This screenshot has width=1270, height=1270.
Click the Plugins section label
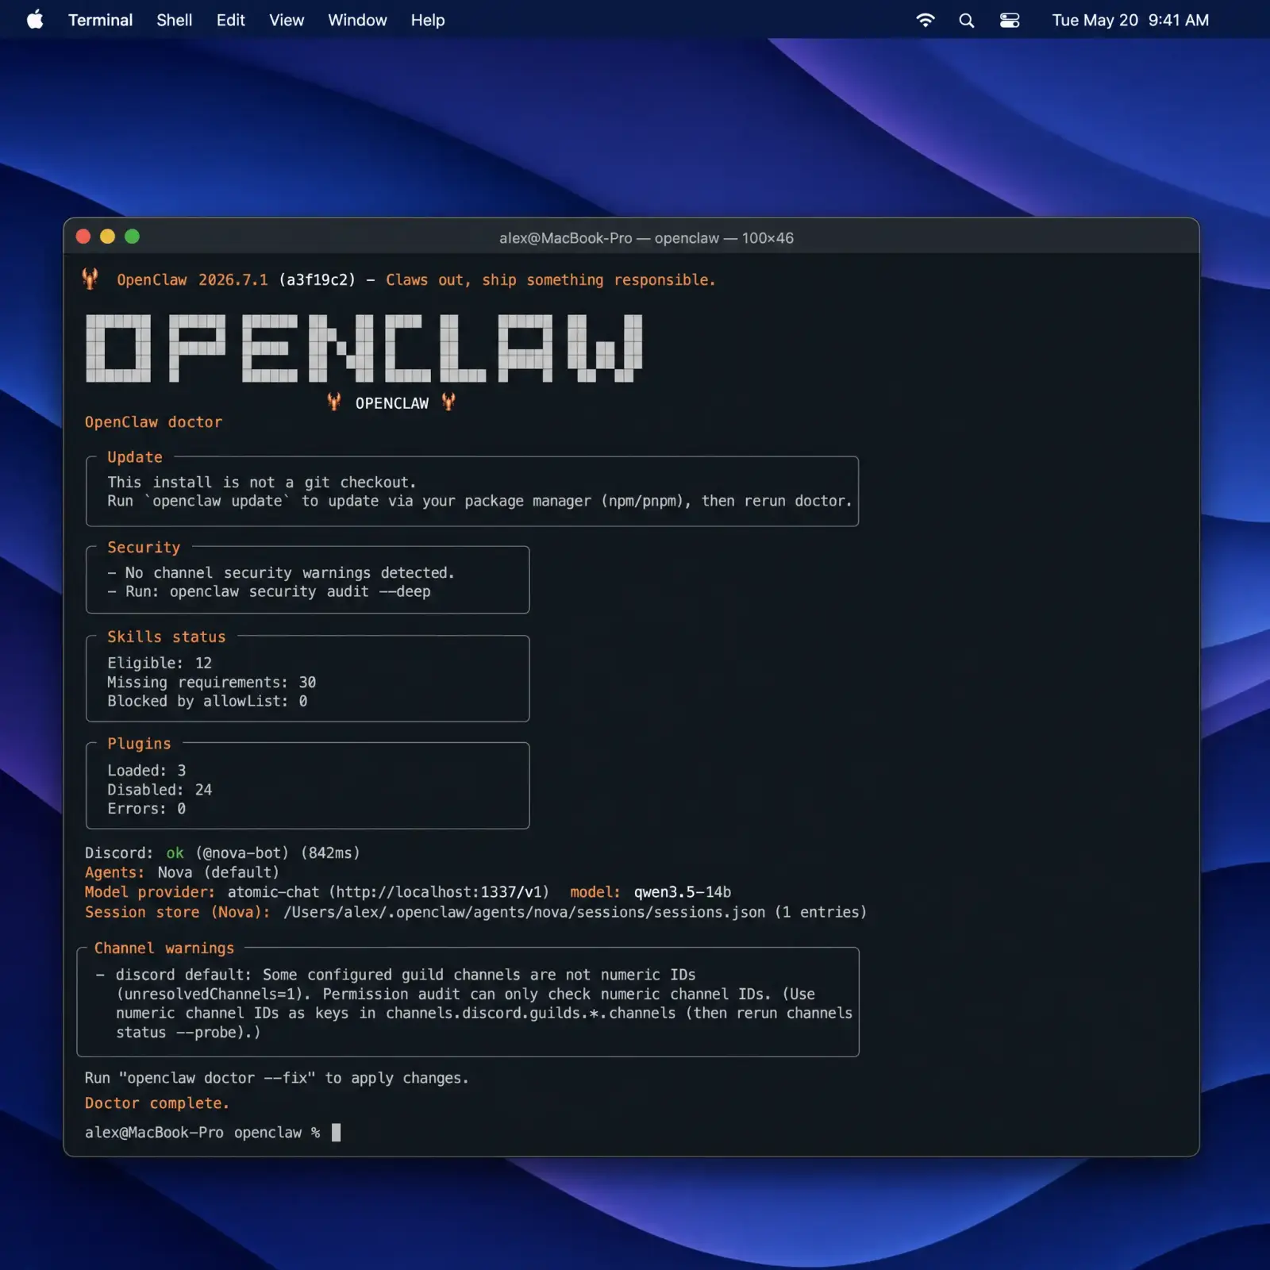[x=139, y=744]
